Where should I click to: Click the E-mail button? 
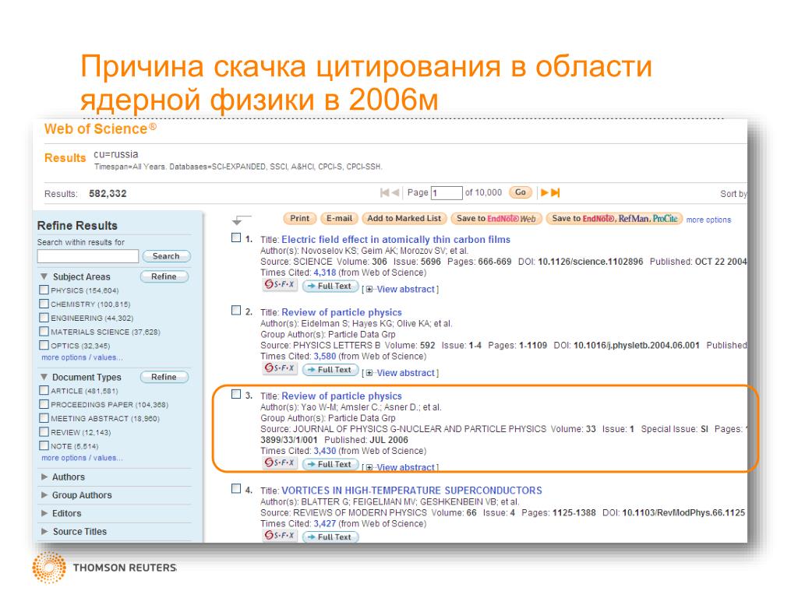(x=340, y=218)
